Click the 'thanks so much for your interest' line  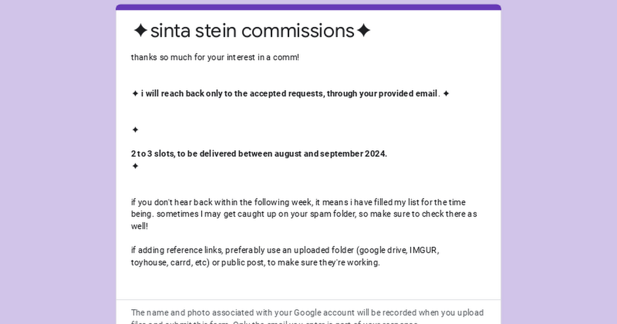pos(215,57)
